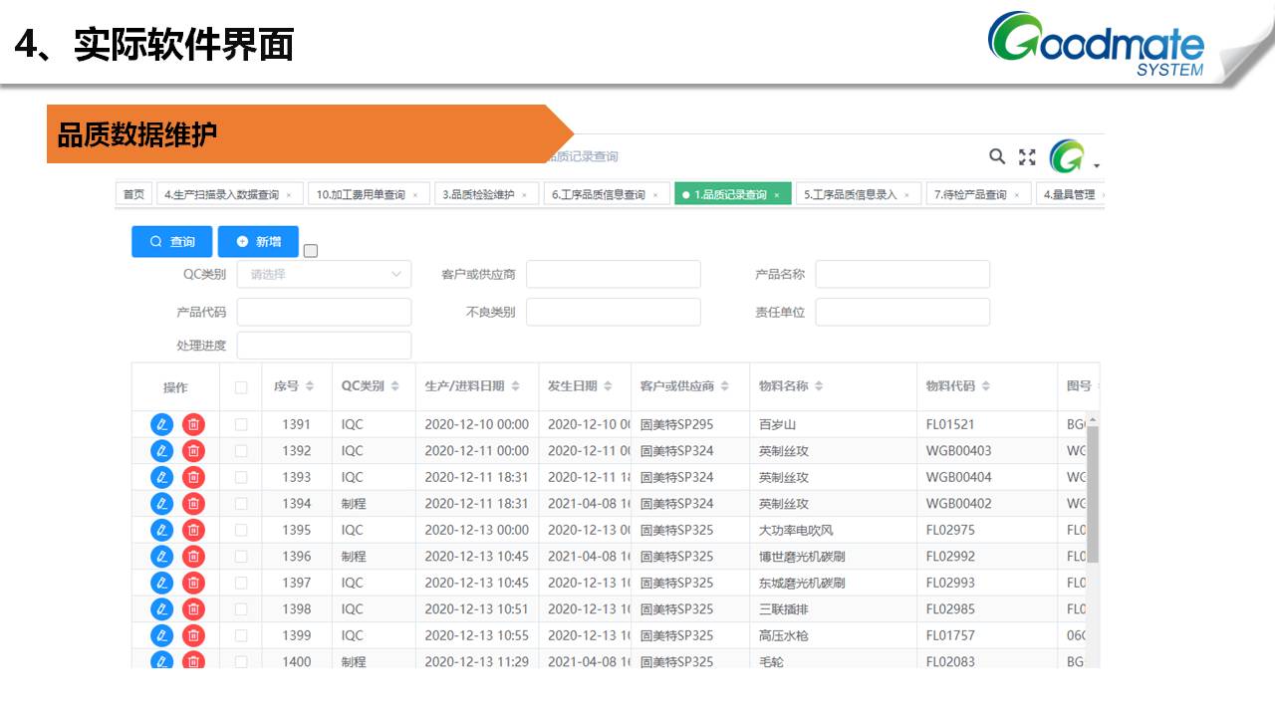Sort by the 序号 column sort arrows
Viewport: 1275px width, 717px height.
click(x=310, y=386)
